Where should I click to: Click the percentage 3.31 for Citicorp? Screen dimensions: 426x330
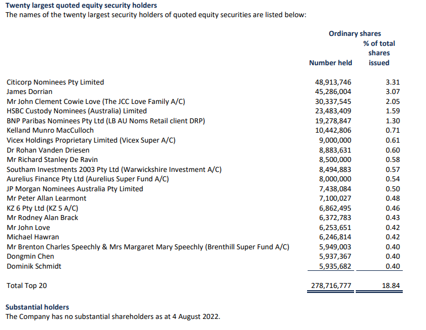(x=393, y=82)
